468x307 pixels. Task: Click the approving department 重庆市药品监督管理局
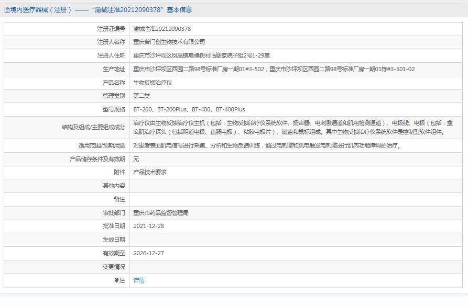coord(161,213)
